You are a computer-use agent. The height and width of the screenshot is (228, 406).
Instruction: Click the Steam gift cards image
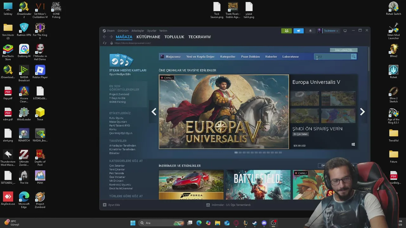[x=121, y=60]
